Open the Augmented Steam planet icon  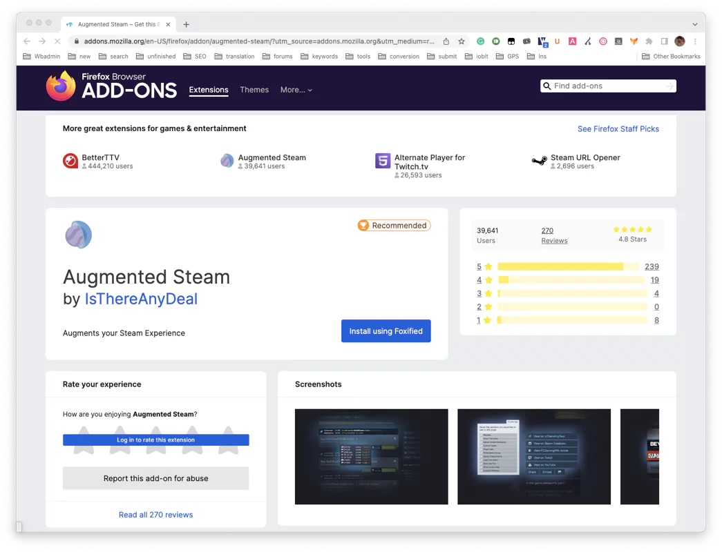227,160
